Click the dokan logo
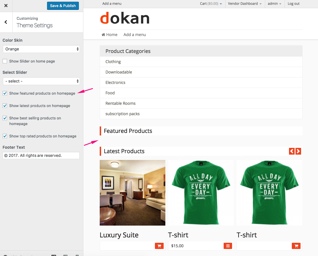Screen dimensions: 318x256 click(125, 18)
